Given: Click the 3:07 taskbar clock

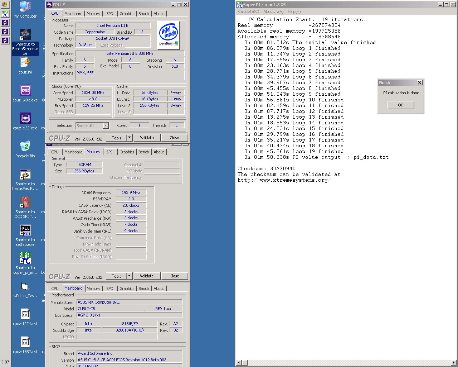Looking at the screenshot, I should point(5,362).
